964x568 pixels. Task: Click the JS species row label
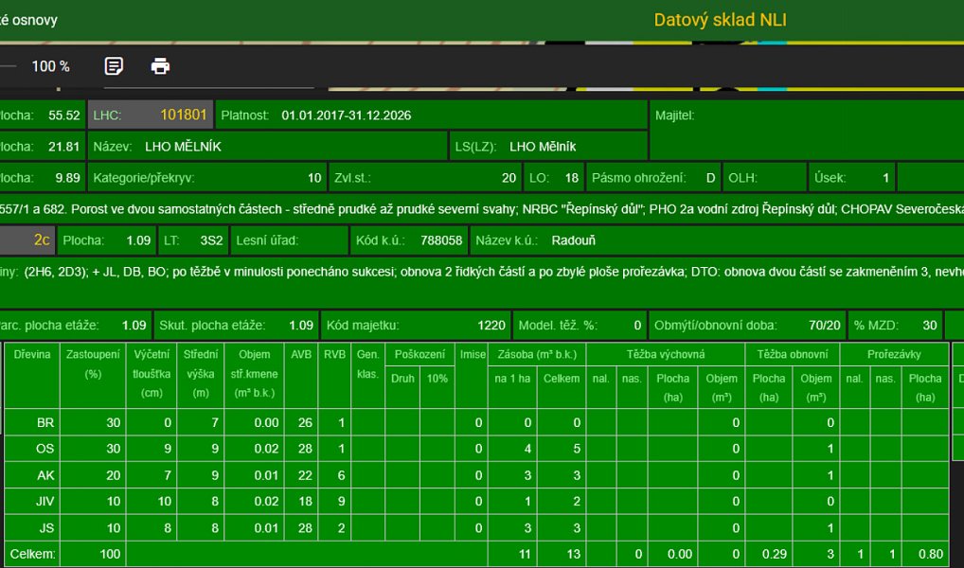(x=46, y=528)
